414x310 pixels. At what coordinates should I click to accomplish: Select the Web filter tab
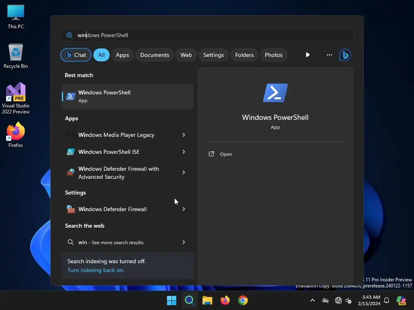point(186,55)
